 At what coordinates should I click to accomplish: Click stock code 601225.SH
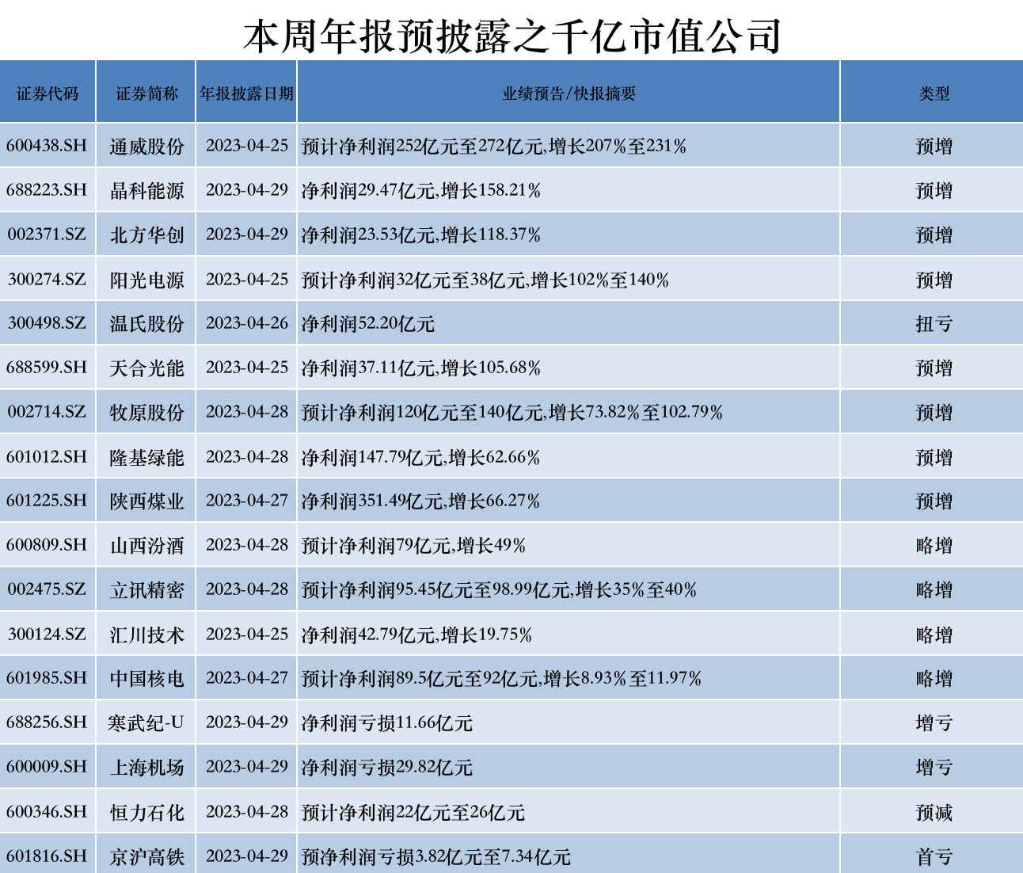47,501
